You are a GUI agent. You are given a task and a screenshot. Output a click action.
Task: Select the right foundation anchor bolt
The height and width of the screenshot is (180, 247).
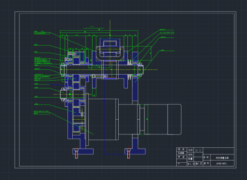click(x=128, y=153)
